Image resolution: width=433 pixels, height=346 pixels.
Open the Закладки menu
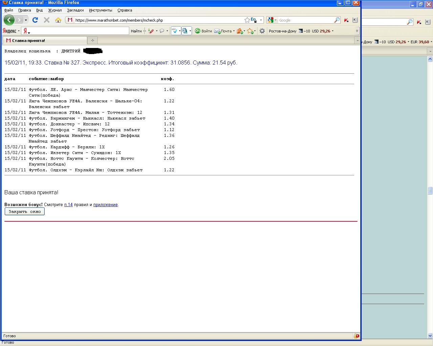[x=75, y=10]
